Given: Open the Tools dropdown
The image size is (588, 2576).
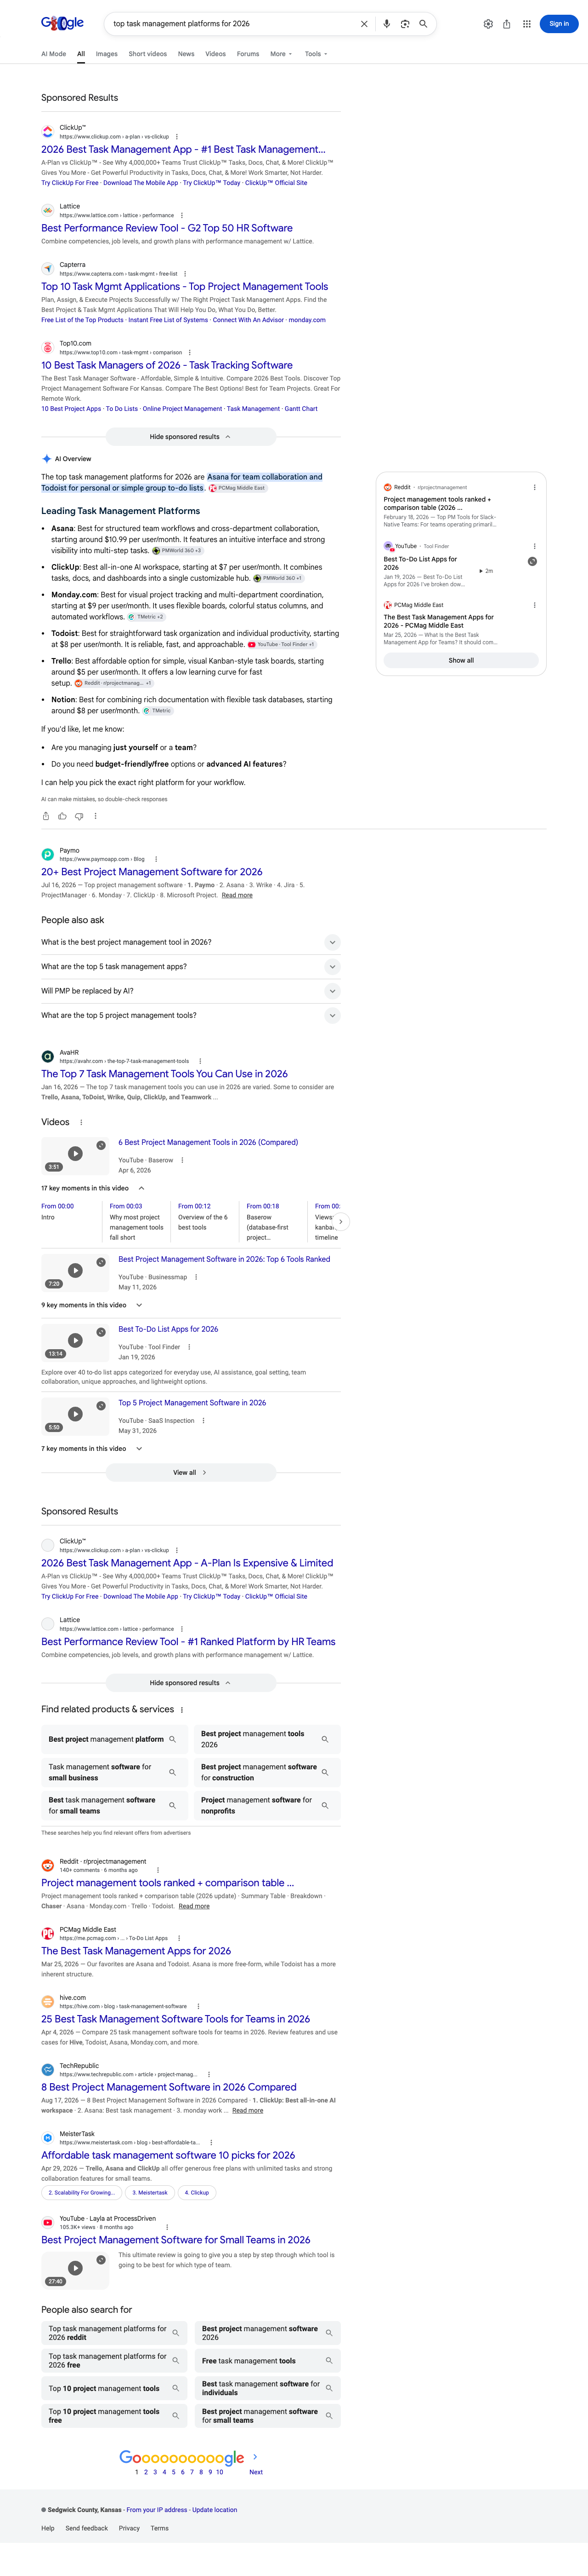Looking at the screenshot, I should click(x=316, y=54).
